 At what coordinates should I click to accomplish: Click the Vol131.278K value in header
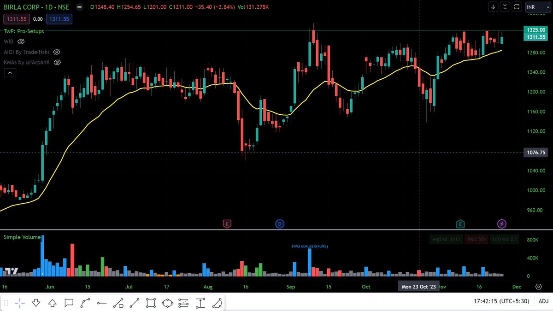coord(253,7)
